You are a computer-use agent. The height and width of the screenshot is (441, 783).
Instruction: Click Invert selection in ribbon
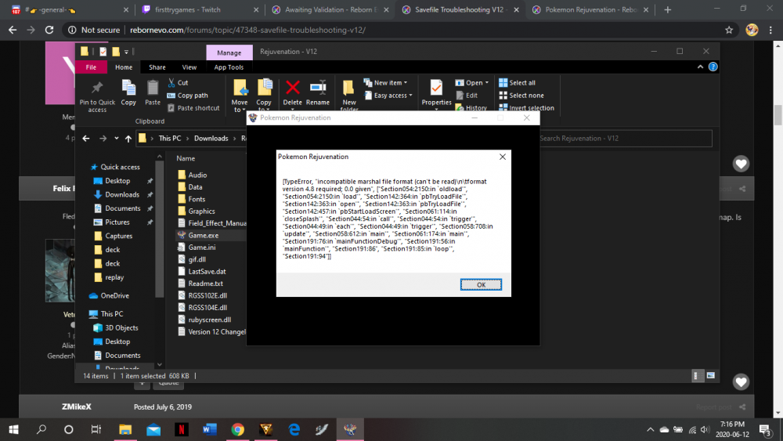(526, 108)
